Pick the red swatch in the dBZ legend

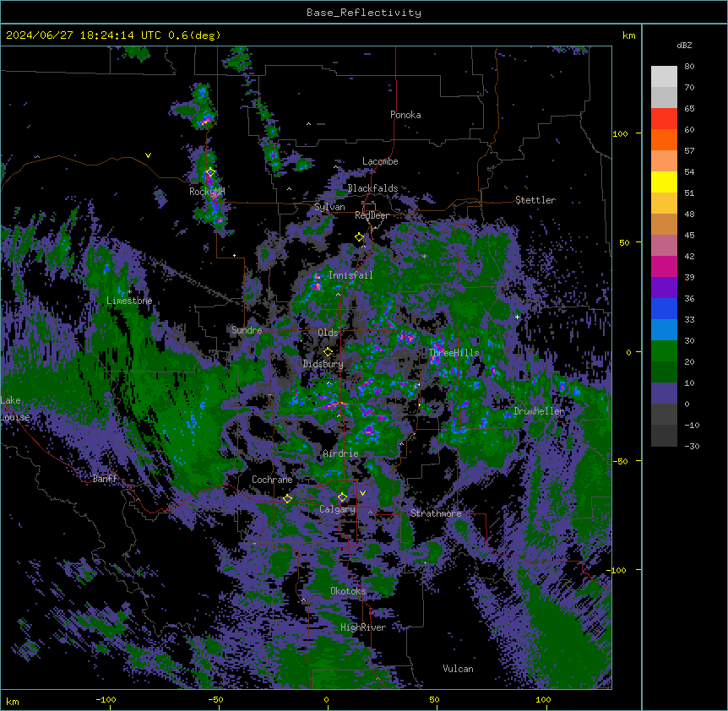click(x=664, y=119)
